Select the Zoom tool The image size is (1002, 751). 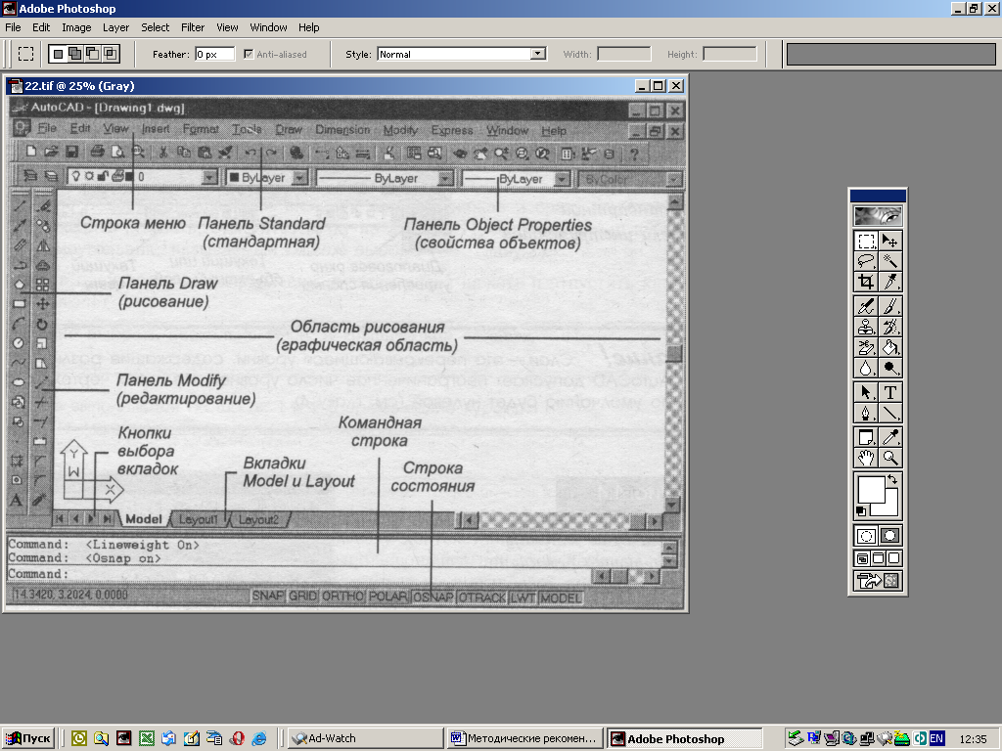[x=889, y=458]
